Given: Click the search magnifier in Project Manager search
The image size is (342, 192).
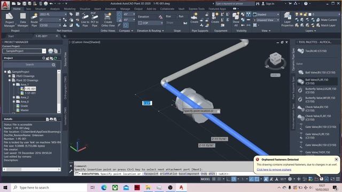Looking at the screenshot, I should click(53, 65).
